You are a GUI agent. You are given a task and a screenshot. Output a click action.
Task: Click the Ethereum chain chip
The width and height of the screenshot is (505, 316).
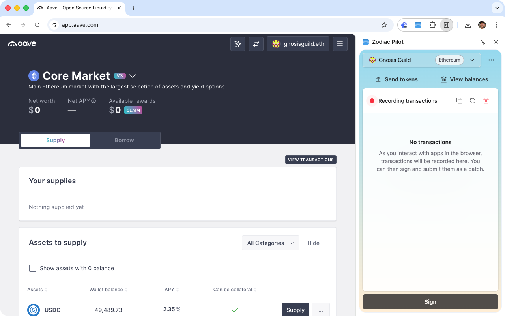pos(449,60)
